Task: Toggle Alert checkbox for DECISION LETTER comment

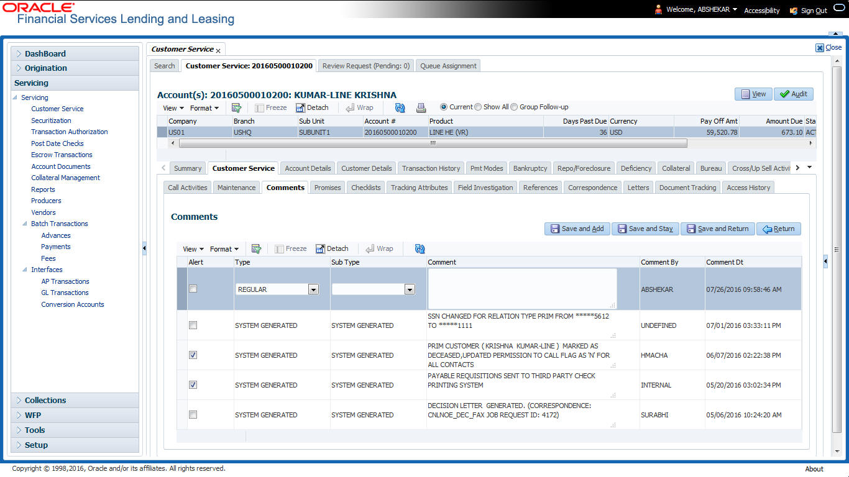Action: tap(193, 415)
